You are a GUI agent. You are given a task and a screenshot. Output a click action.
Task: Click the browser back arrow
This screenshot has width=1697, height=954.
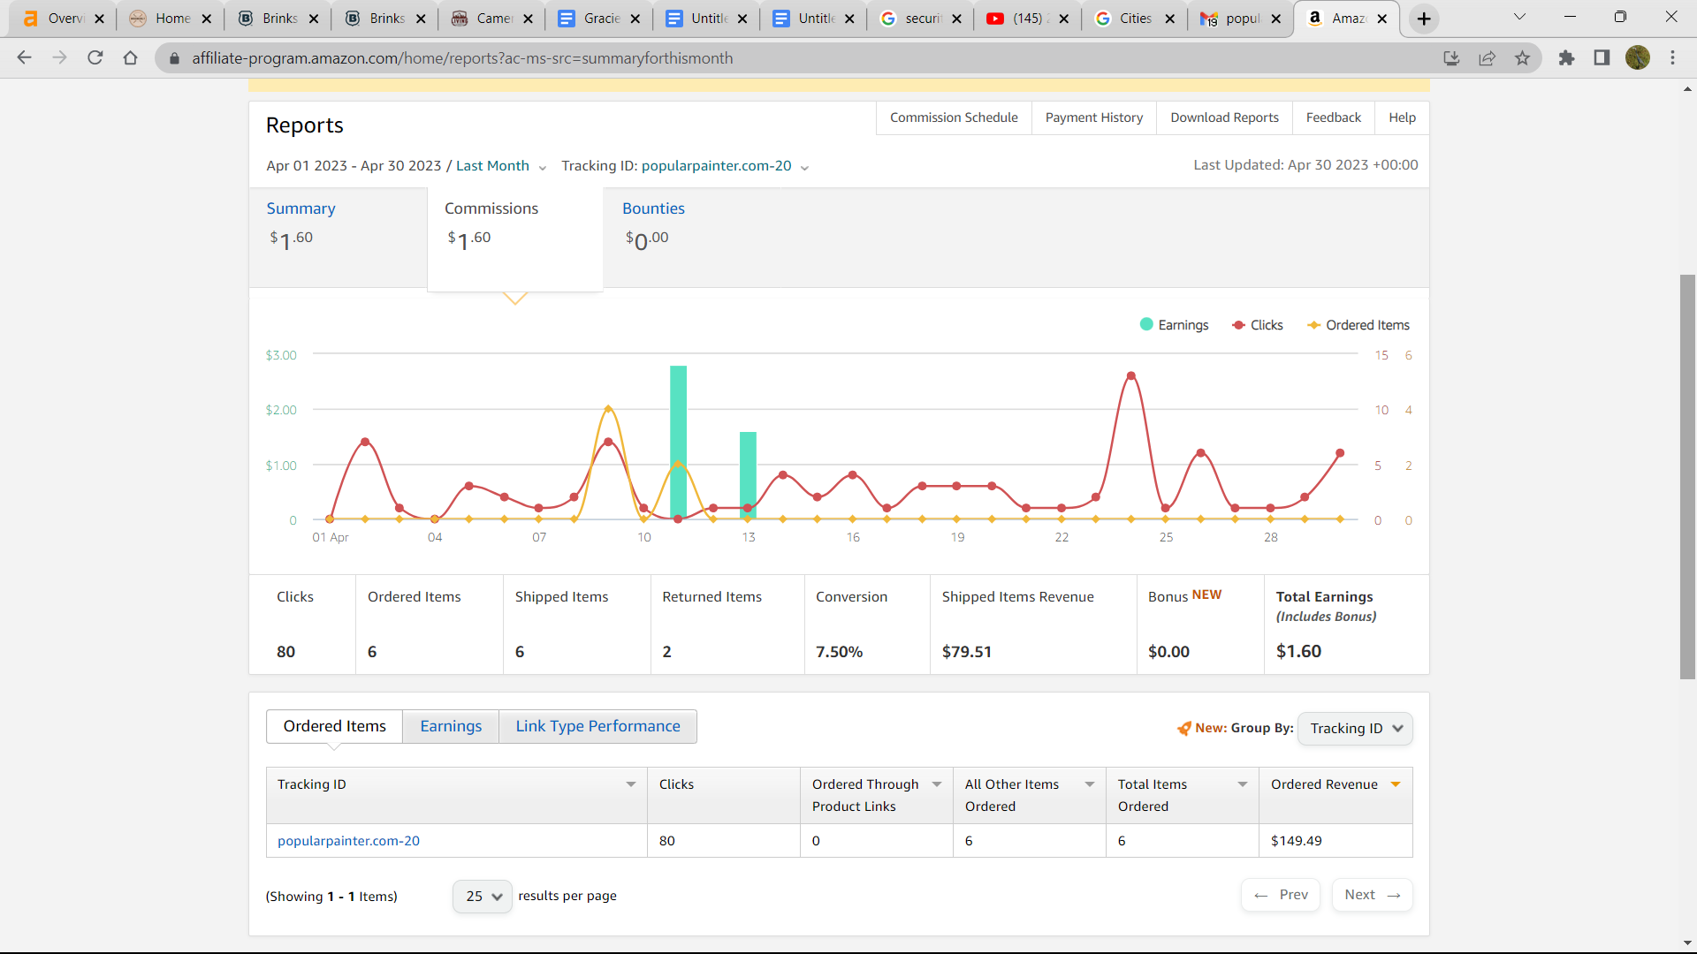pos(24,57)
